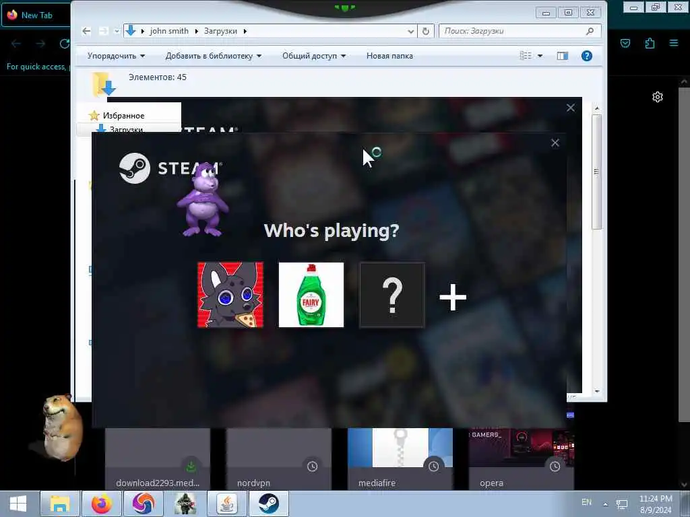Click the purple Bonzi gorilla character
The image size is (690, 517).
tap(203, 199)
